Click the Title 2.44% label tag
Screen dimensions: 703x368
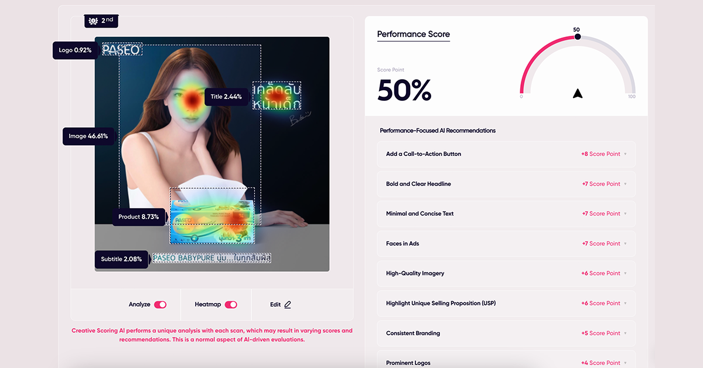(x=226, y=97)
